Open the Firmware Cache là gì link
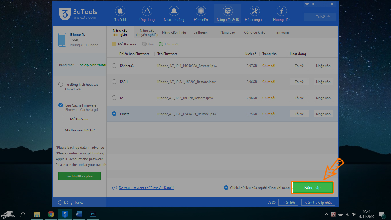Viewport: 391px width, 220px height. 82,110
